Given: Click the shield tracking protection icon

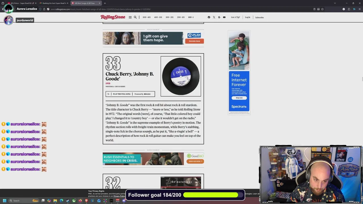Looking at the screenshot, I should tap(40, 9).
